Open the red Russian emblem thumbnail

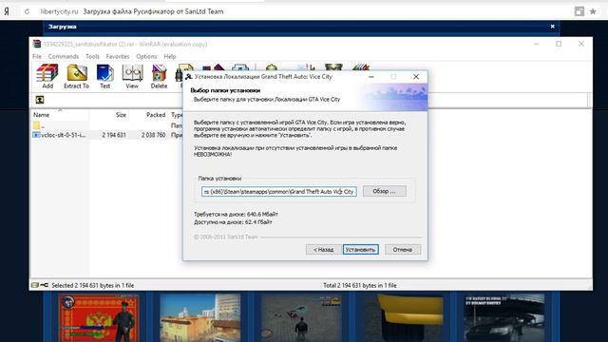coord(99,318)
